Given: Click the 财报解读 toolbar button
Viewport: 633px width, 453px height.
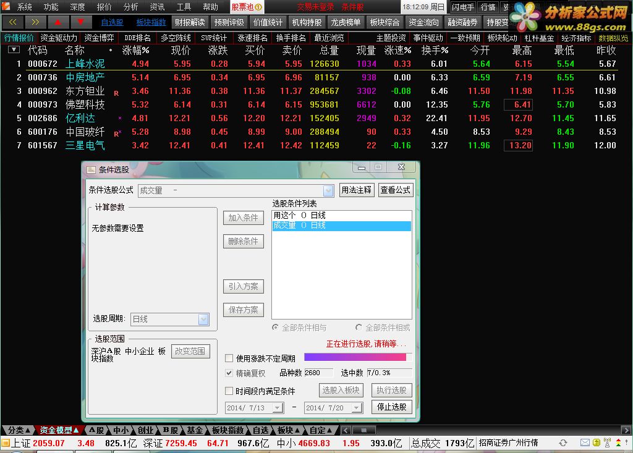Looking at the screenshot, I should (190, 23).
